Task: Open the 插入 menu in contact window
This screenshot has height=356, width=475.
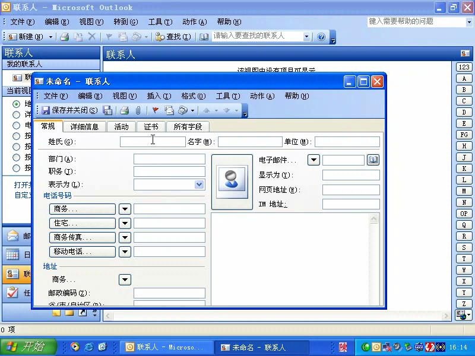Action: pos(159,96)
